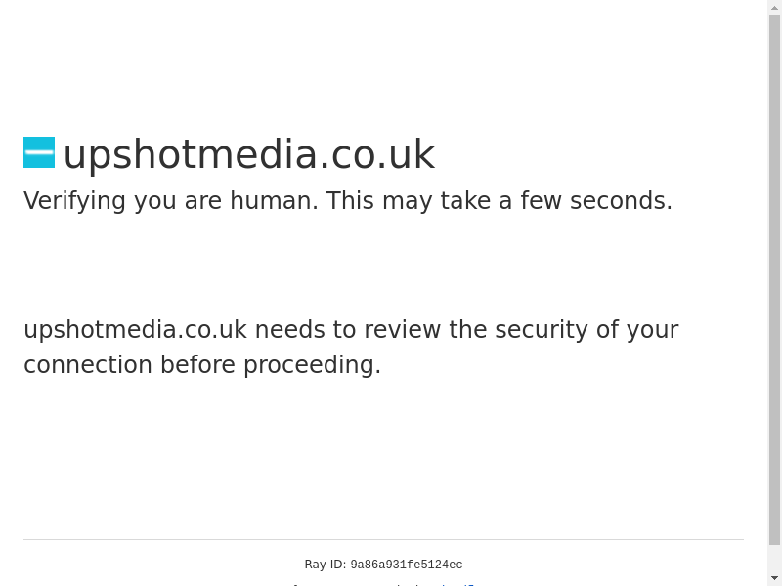Click the word "Verifying" in the status line
This screenshot has width=782, height=586.
(74, 201)
